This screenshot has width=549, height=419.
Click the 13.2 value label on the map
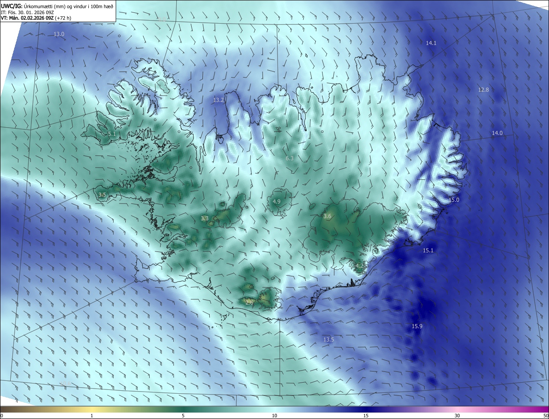[x=218, y=100]
